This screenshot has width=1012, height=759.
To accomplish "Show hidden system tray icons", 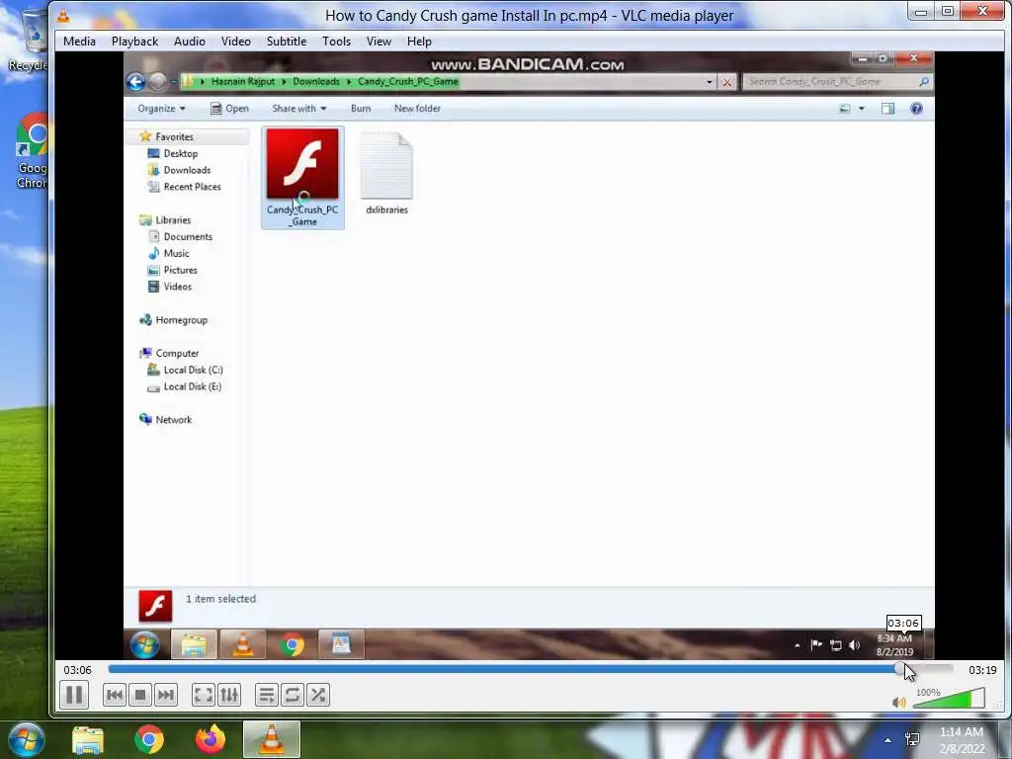I will [x=887, y=740].
